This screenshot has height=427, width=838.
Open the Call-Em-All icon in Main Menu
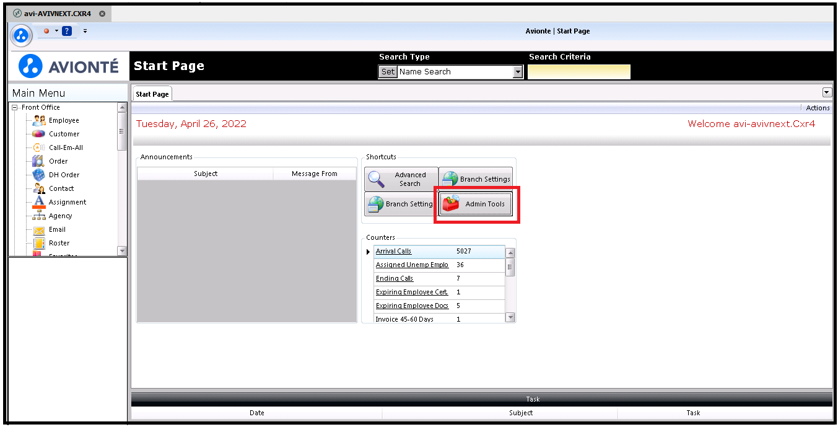39,147
